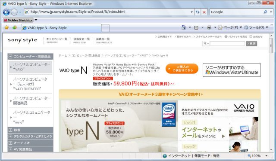Open the Print dropdown arrow
276x161 pixels.
point(215,27)
